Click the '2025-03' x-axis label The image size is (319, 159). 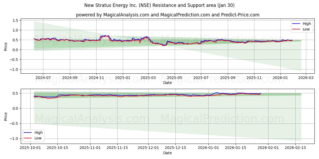coord(148,78)
